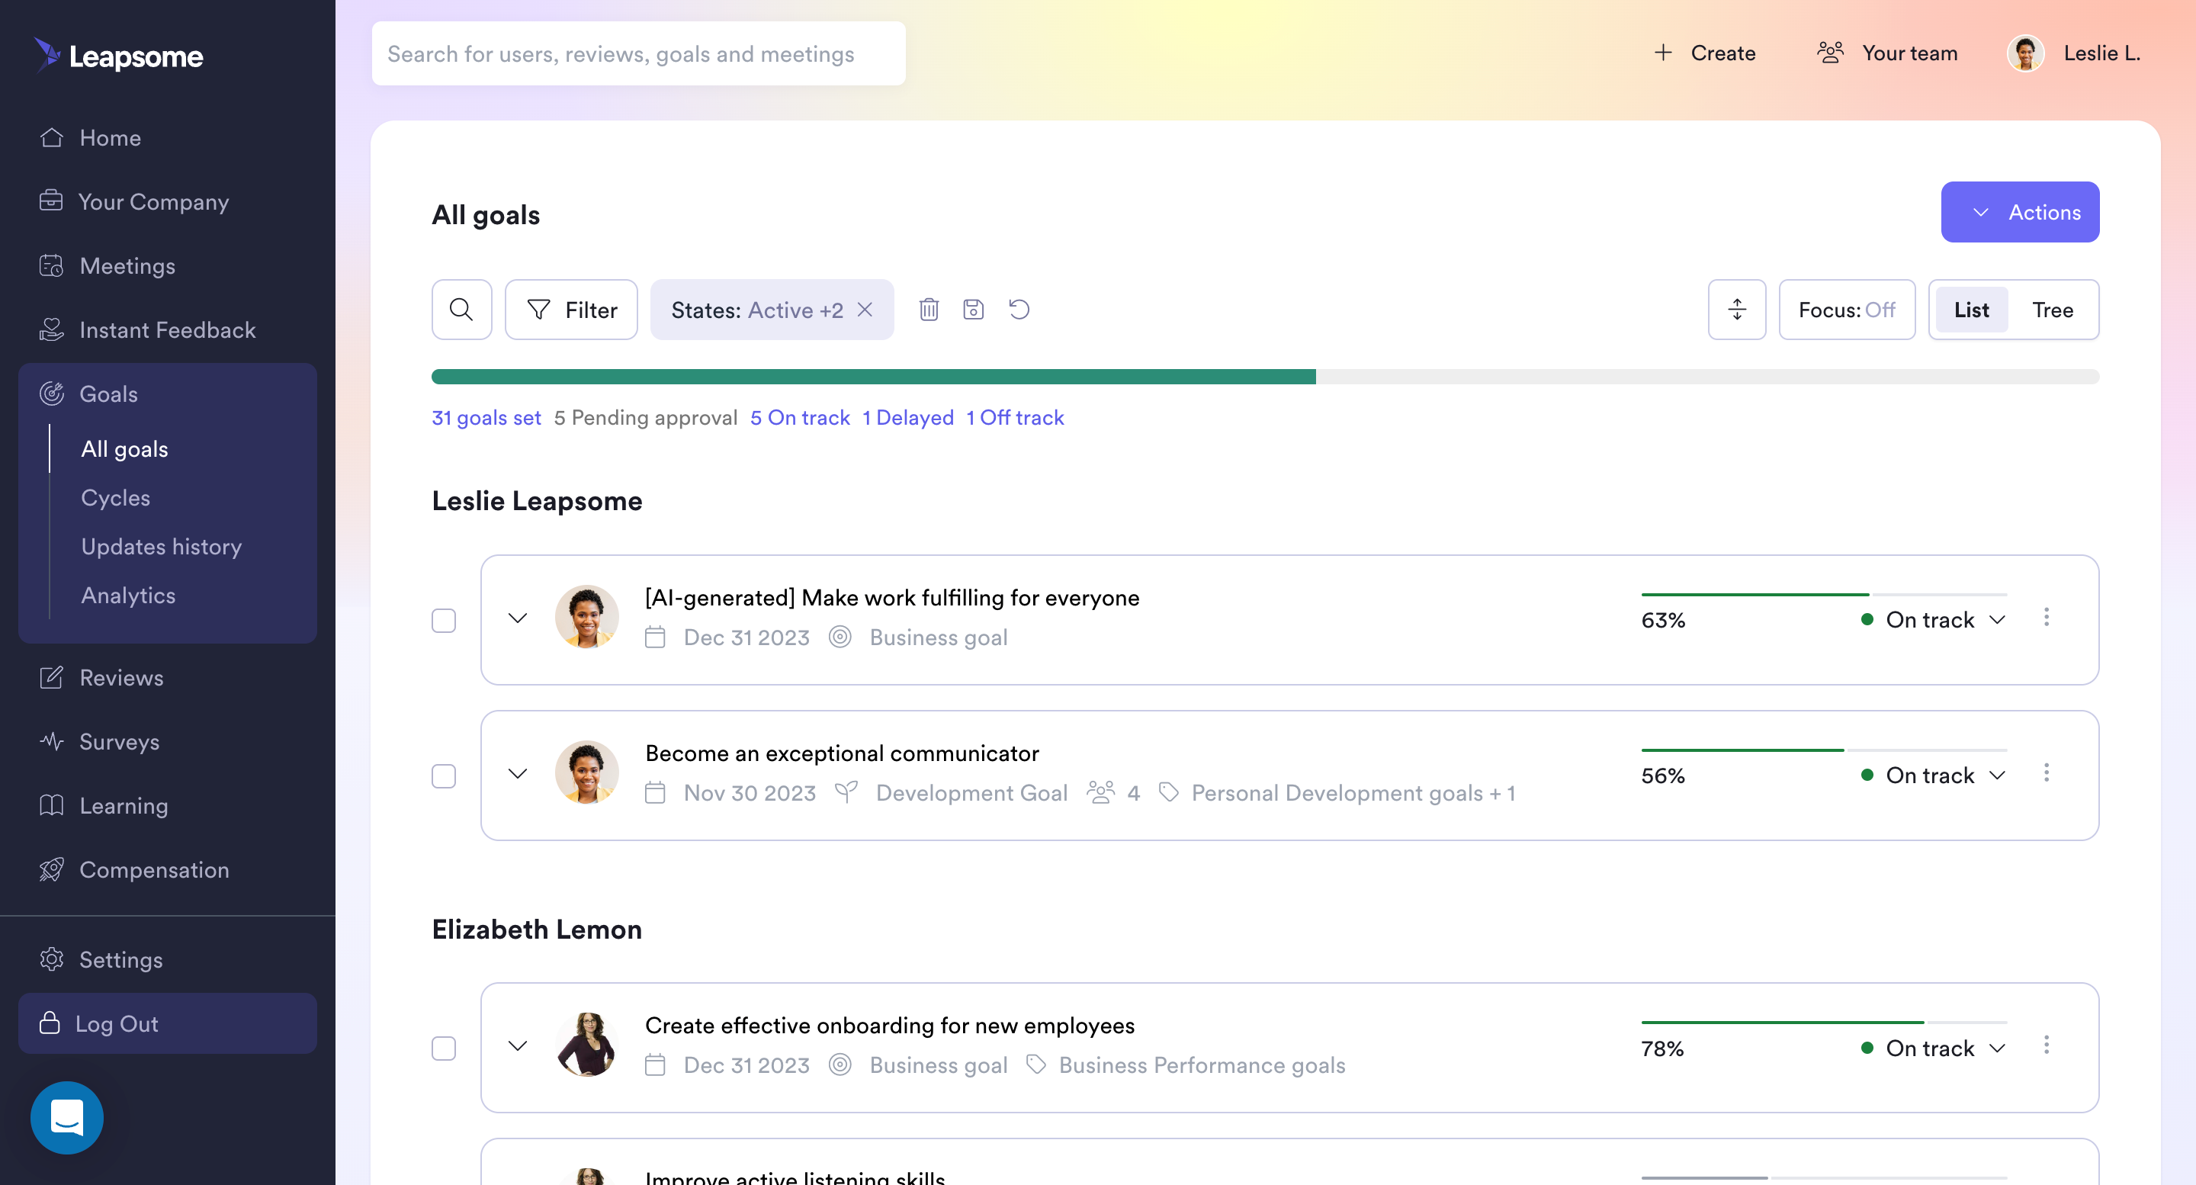
Task: Delete the current filter using trash icon
Action: tap(929, 310)
